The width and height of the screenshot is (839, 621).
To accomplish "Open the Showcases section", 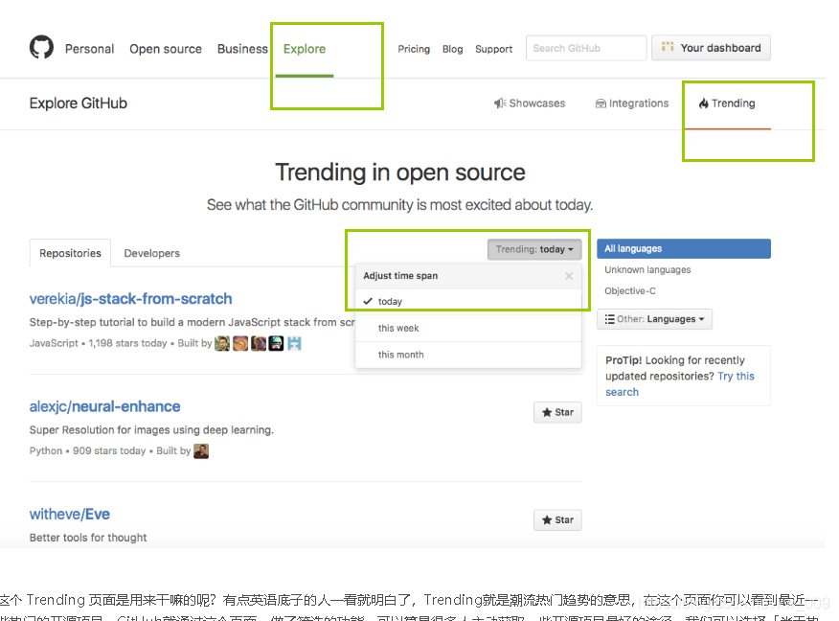I will pyautogui.click(x=530, y=103).
